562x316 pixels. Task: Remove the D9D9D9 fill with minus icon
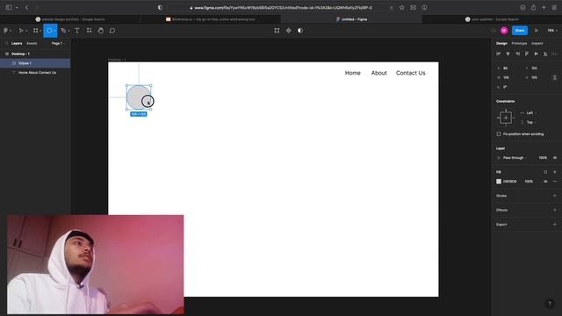[555, 182]
